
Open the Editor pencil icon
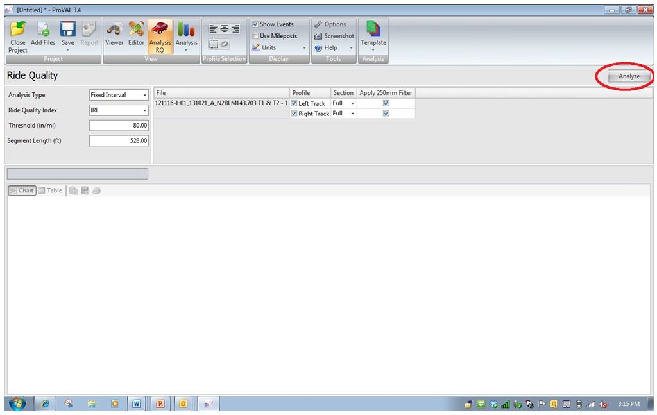(x=136, y=29)
